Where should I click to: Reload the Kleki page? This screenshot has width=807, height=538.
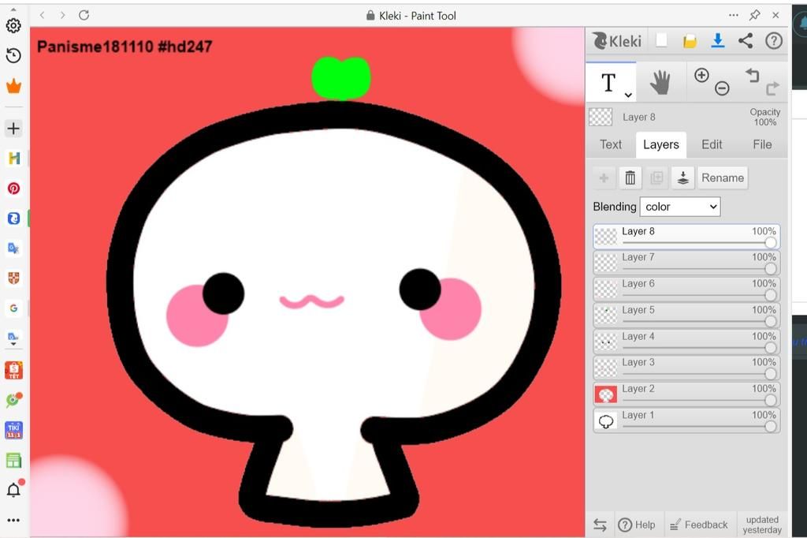point(84,16)
